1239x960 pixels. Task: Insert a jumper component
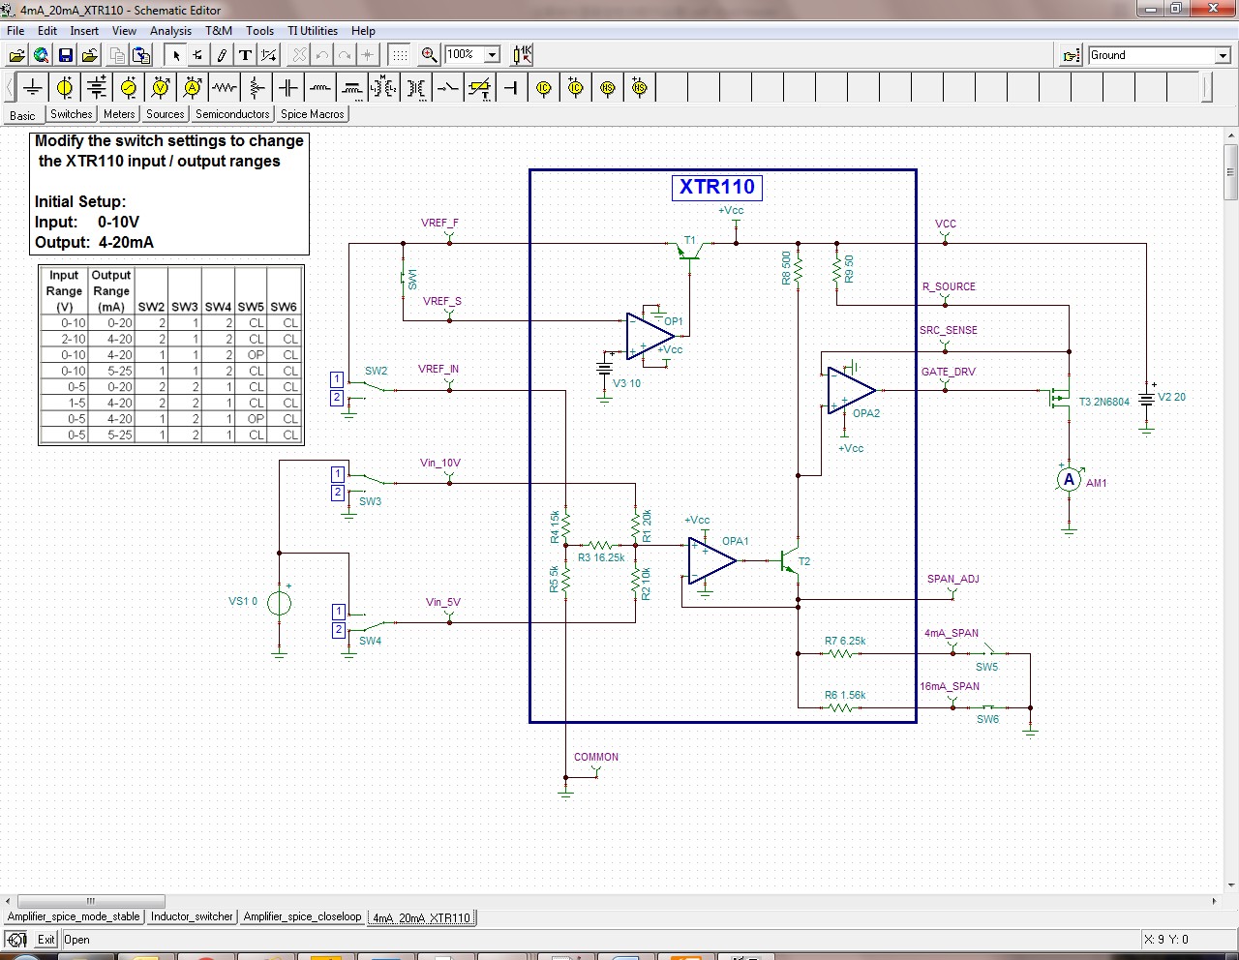click(x=512, y=88)
